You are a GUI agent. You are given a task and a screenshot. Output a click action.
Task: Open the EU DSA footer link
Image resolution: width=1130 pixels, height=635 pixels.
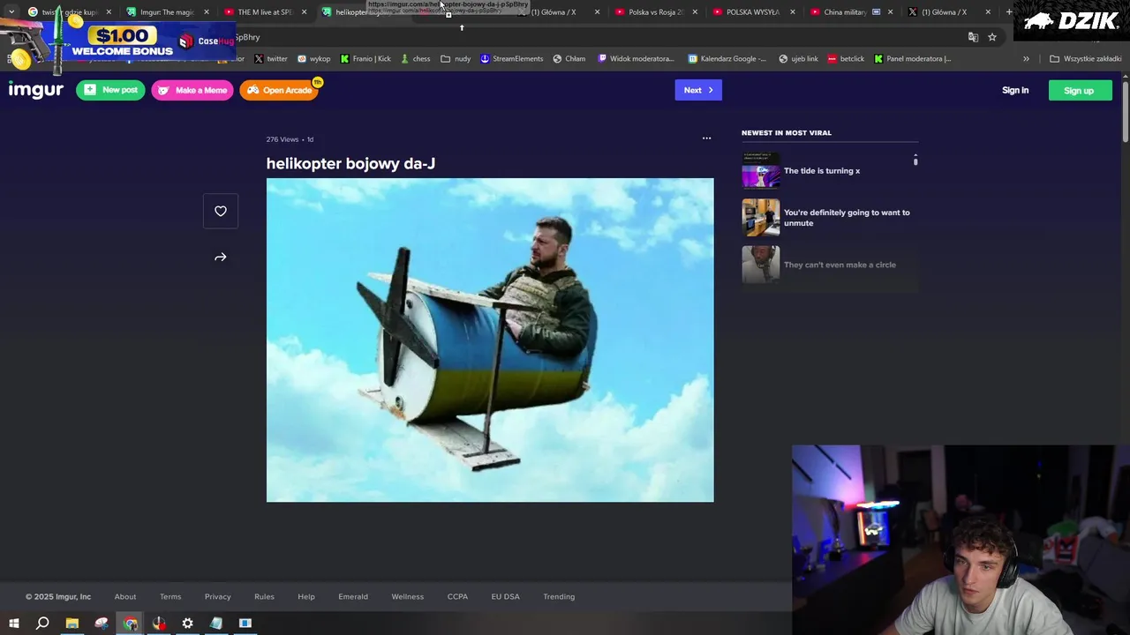[x=506, y=597]
